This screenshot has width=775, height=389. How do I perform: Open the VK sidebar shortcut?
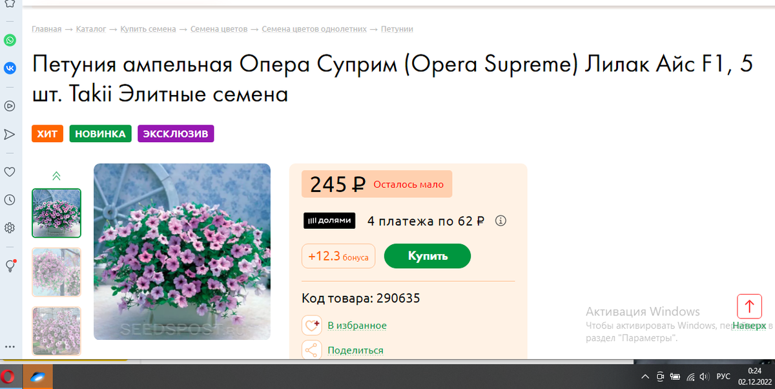point(10,68)
